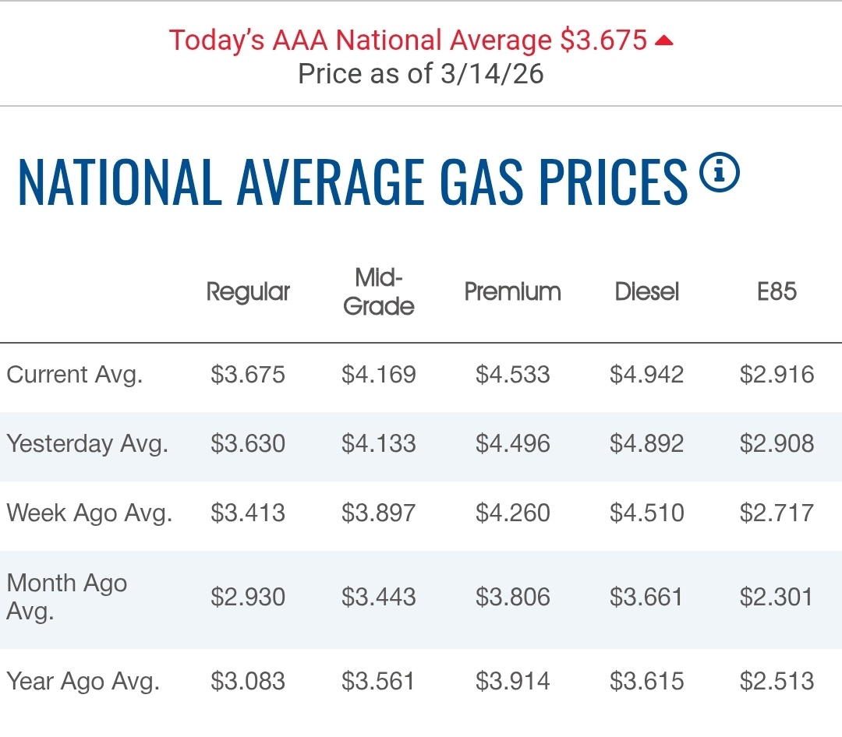
Task: Click the current Diesel price $4.942
Action: point(646,375)
